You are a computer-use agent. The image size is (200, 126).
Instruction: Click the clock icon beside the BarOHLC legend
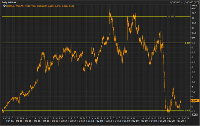[4, 6]
